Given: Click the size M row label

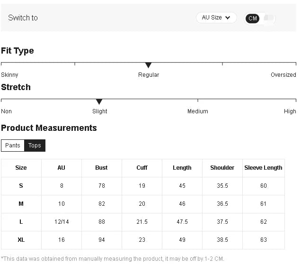Looking at the screenshot, I should point(21,204).
